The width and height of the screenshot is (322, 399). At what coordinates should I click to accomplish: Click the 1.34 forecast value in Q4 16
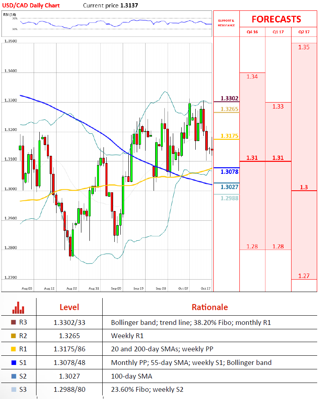tap(252, 77)
